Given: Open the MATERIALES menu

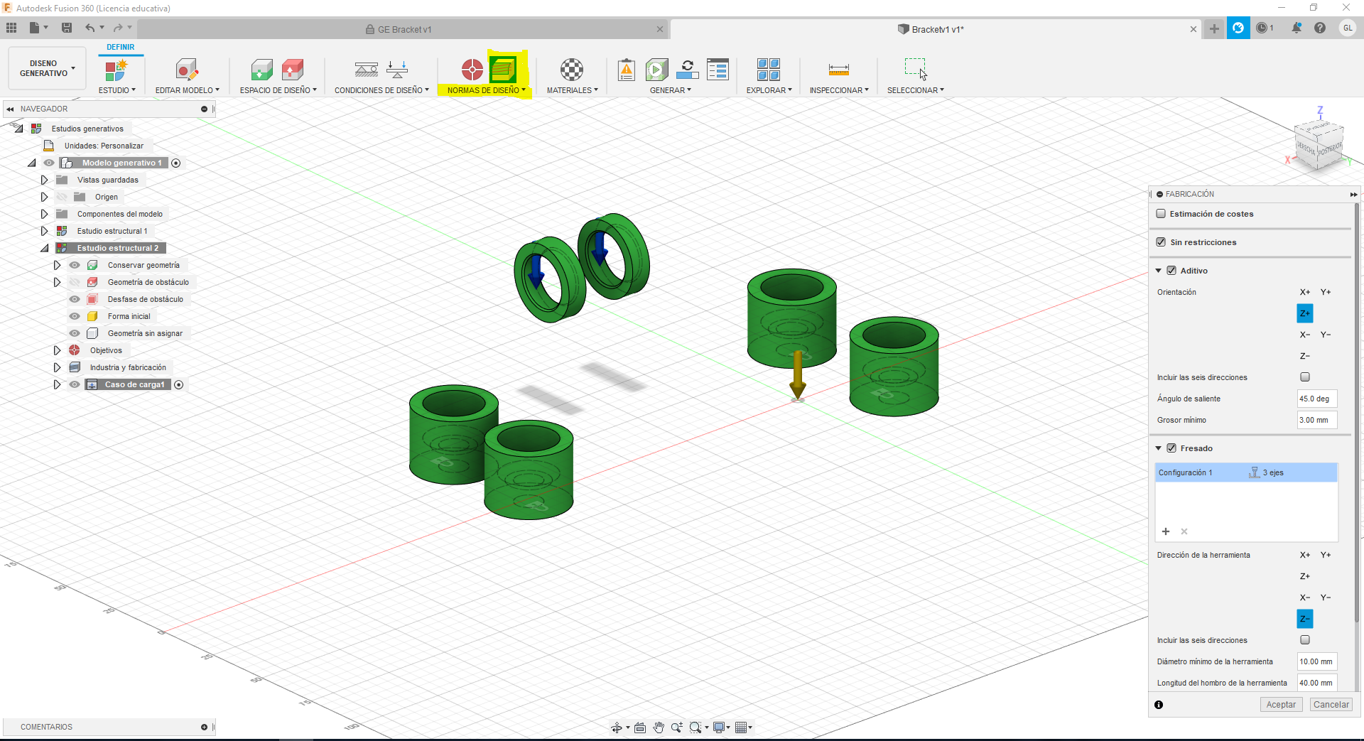Looking at the screenshot, I should (x=573, y=90).
